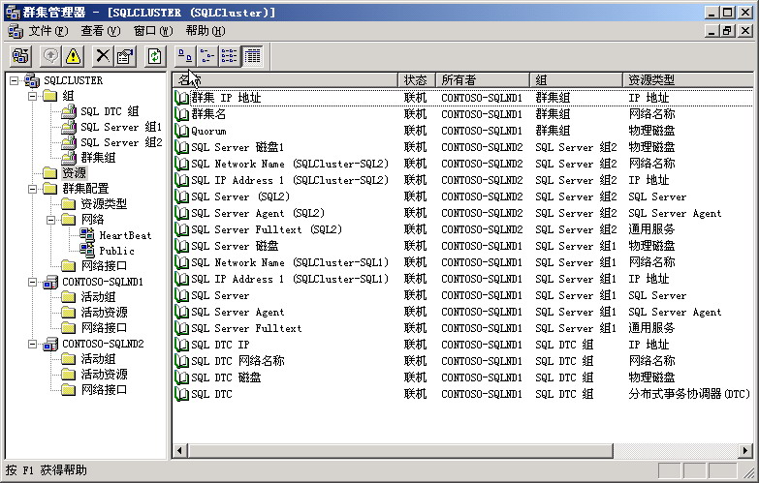The image size is (759, 483).
Task: Sort by the 组 column header
Action: tap(576, 80)
